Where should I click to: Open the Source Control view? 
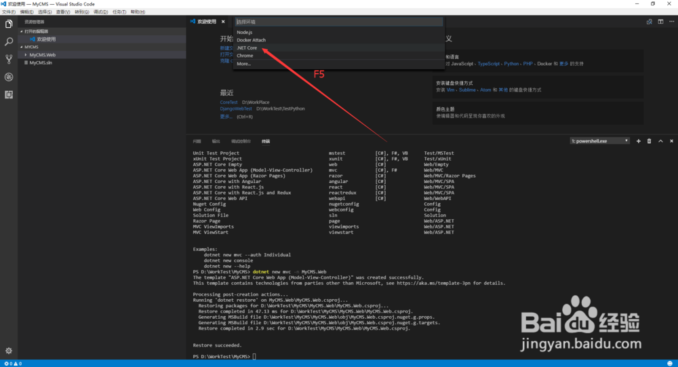coord(9,59)
